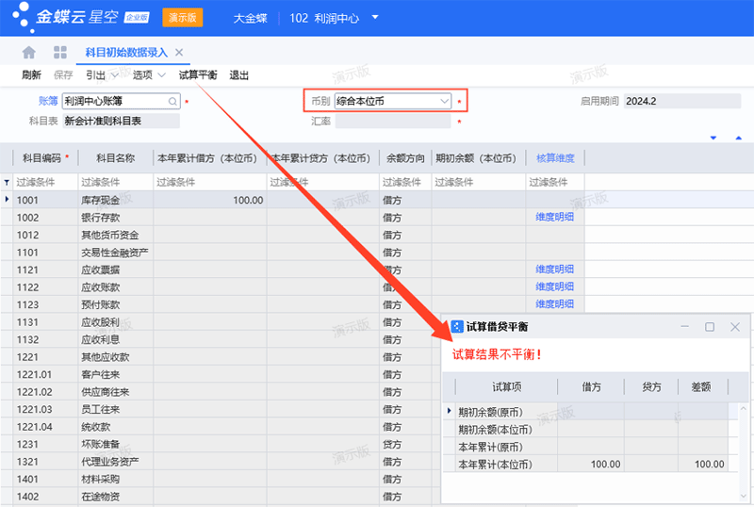Open 维度明细 link for 预付账款 row
The height and width of the screenshot is (507, 754).
(555, 304)
